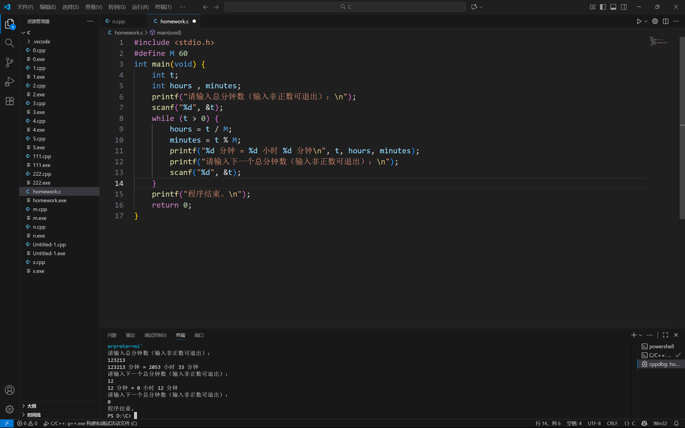
Task: Expand the 大纲 outline section
Action: pos(32,406)
